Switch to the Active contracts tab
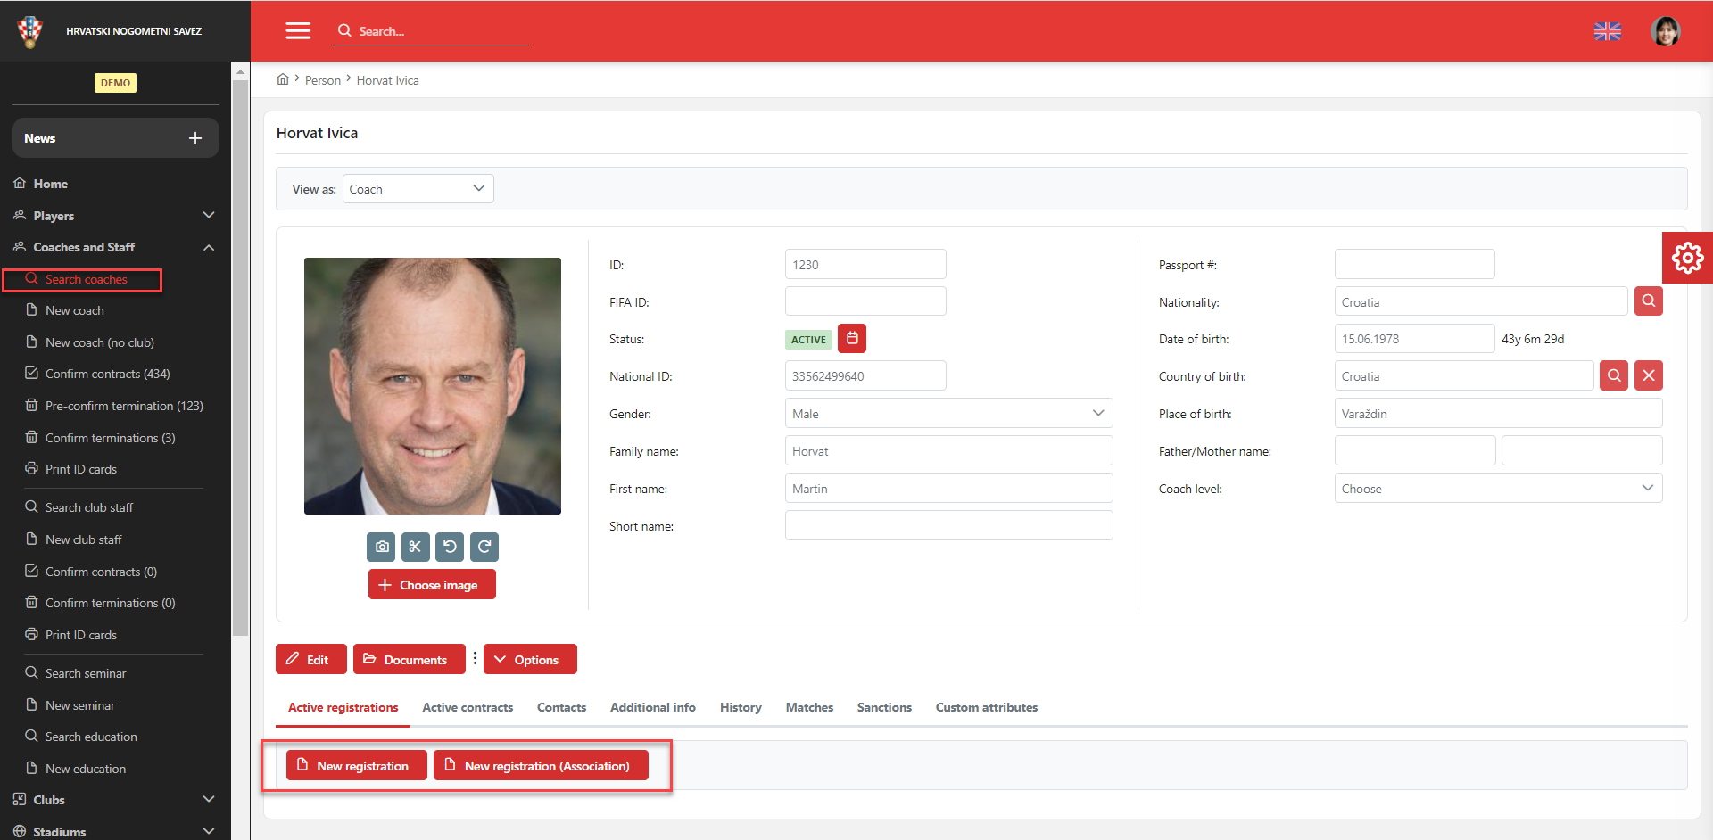This screenshot has height=840, width=1713. point(468,707)
